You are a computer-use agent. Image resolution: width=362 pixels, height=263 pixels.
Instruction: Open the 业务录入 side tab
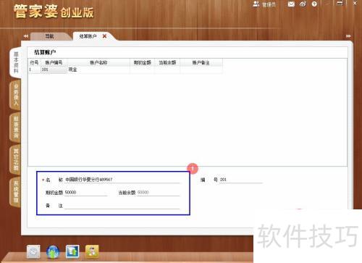coord(16,95)
